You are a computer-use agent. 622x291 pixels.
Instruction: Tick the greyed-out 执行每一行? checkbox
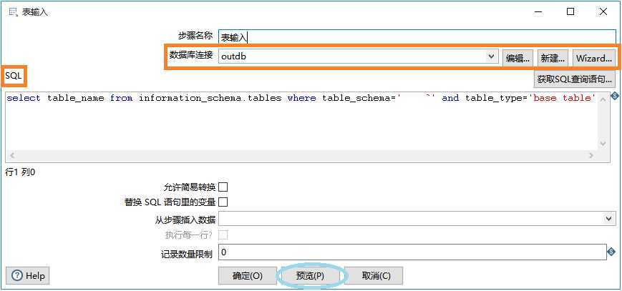[x=223, y=235]
